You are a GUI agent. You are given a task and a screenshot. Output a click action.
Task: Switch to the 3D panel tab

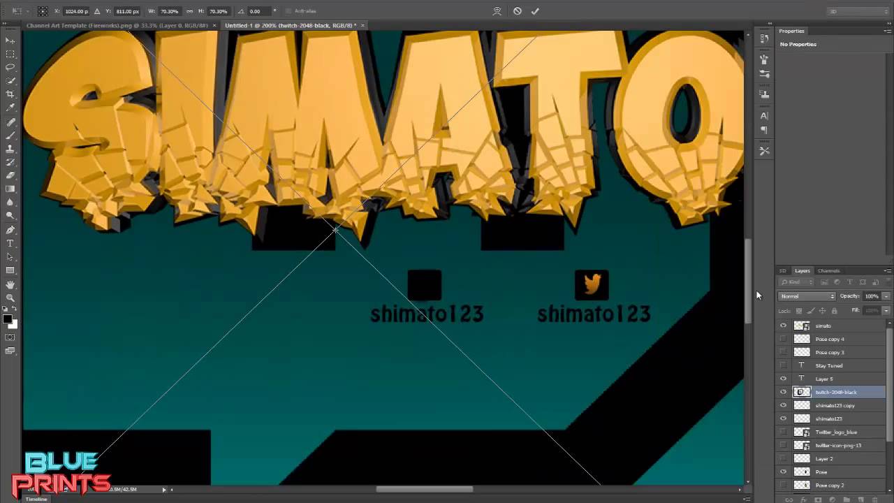782,271
